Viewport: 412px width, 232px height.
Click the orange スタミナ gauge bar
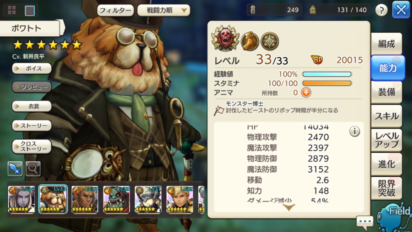[327, 83]
